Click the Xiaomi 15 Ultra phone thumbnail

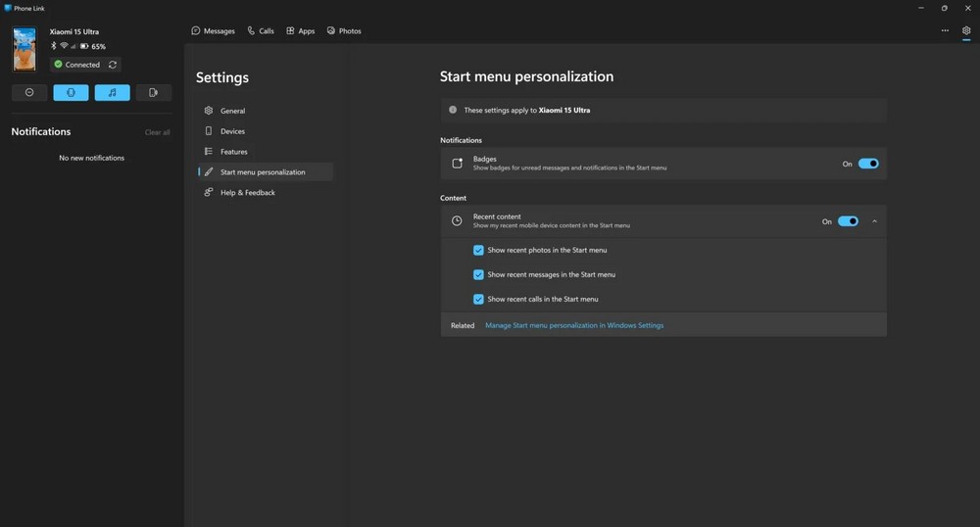coord(24,49)
